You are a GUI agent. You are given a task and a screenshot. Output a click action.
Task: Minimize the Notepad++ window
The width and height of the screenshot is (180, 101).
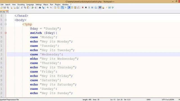click(x=173, y=1)
